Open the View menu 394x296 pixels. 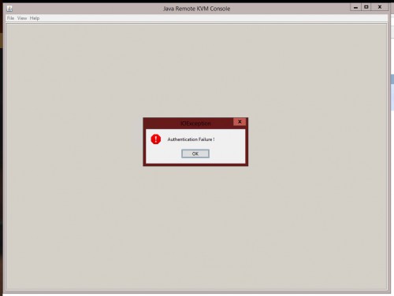click(22, 18)
